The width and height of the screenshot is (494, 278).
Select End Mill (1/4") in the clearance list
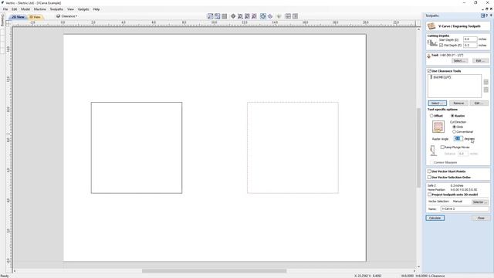click(x=441, y=77)
